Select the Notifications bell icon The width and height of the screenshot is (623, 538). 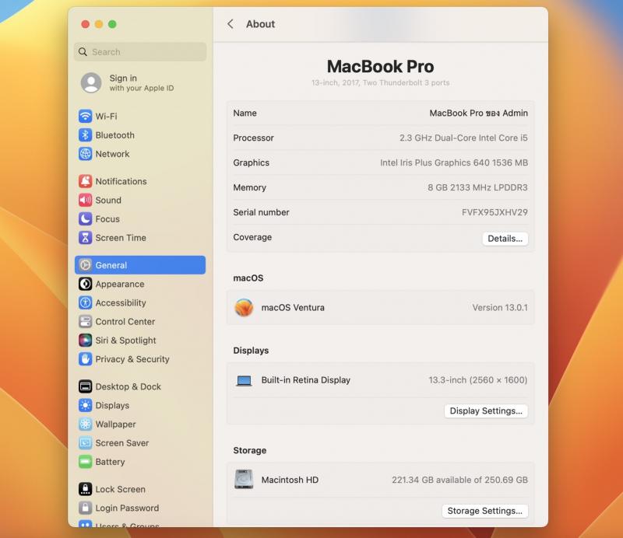point(86,181)
